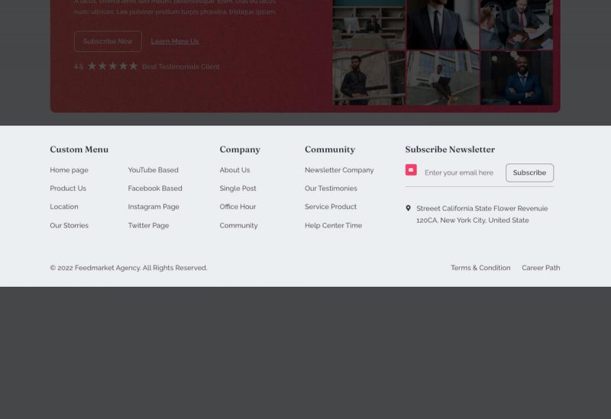Open Help Center Time link

click(333, 226)
